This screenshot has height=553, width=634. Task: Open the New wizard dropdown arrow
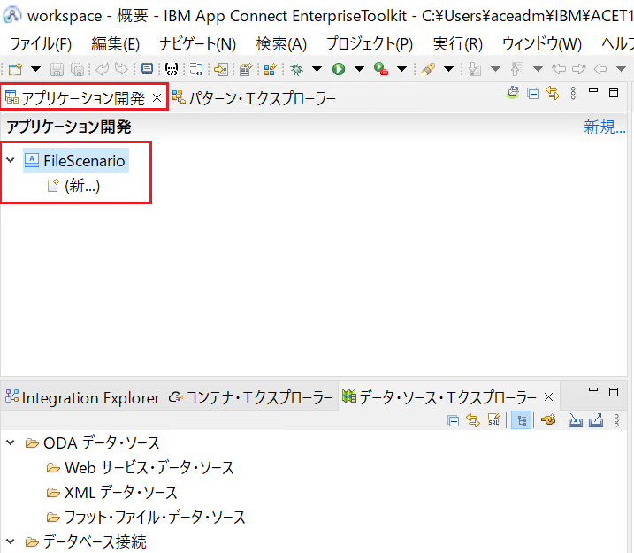(x=36, y=69)
